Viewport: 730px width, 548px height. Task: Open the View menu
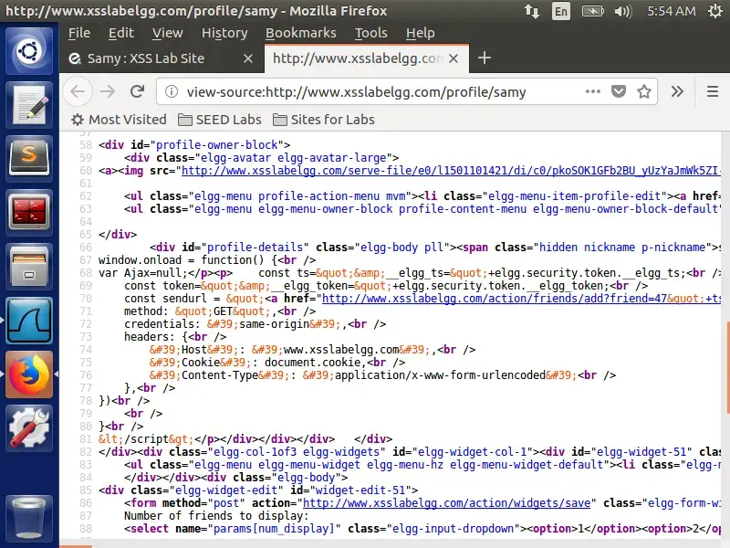[168, 33]
